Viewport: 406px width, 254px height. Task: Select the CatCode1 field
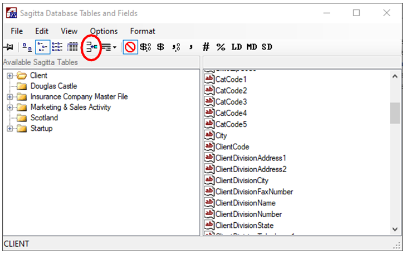(x=231, y=80)
